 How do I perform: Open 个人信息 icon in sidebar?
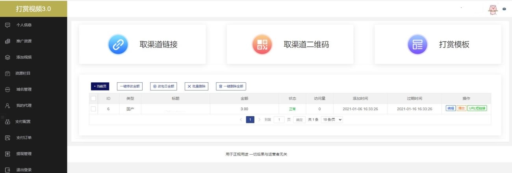pyautogui.click(x=7, y=25)
